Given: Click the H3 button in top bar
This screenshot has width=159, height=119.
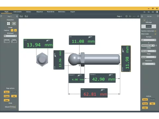Looking at the screenshot, I should coord(153,12).
